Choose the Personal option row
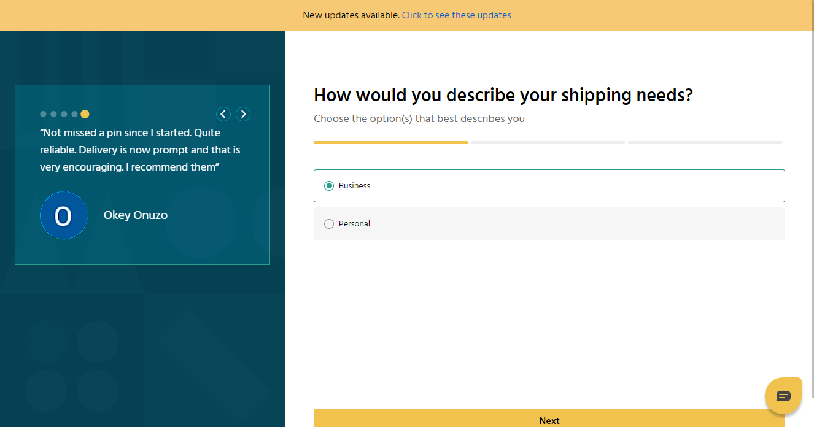 pyautogui.click(x=549, y=224)
